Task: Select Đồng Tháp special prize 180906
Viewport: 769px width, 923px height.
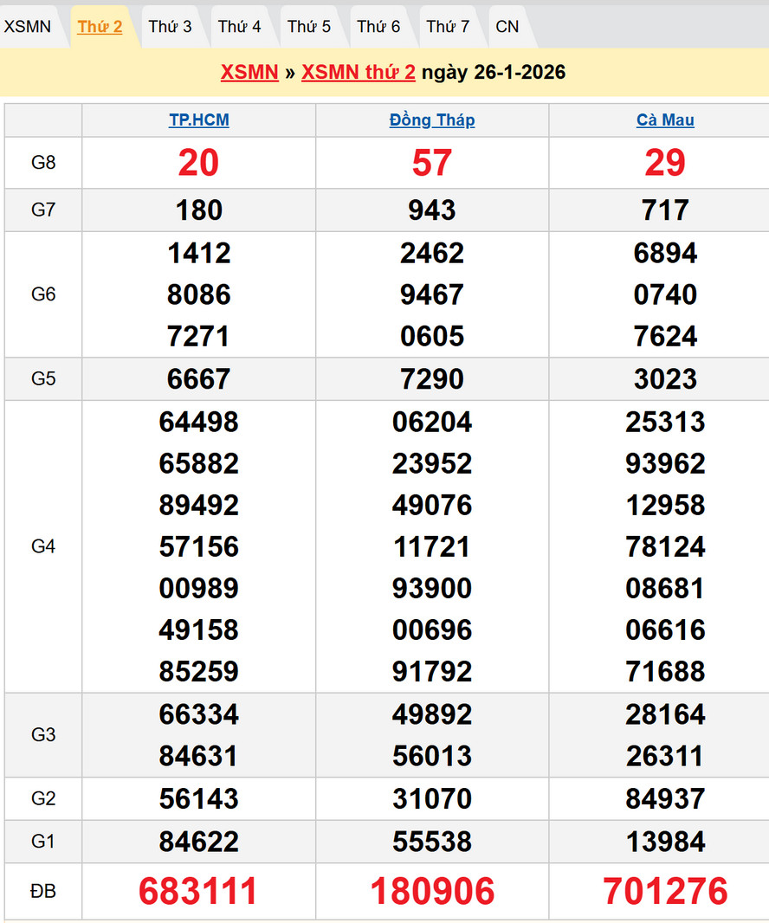Action: [x=432, y=891]
